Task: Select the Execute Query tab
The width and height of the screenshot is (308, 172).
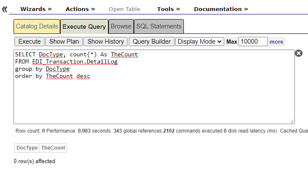Action: (x=84, y=27)
